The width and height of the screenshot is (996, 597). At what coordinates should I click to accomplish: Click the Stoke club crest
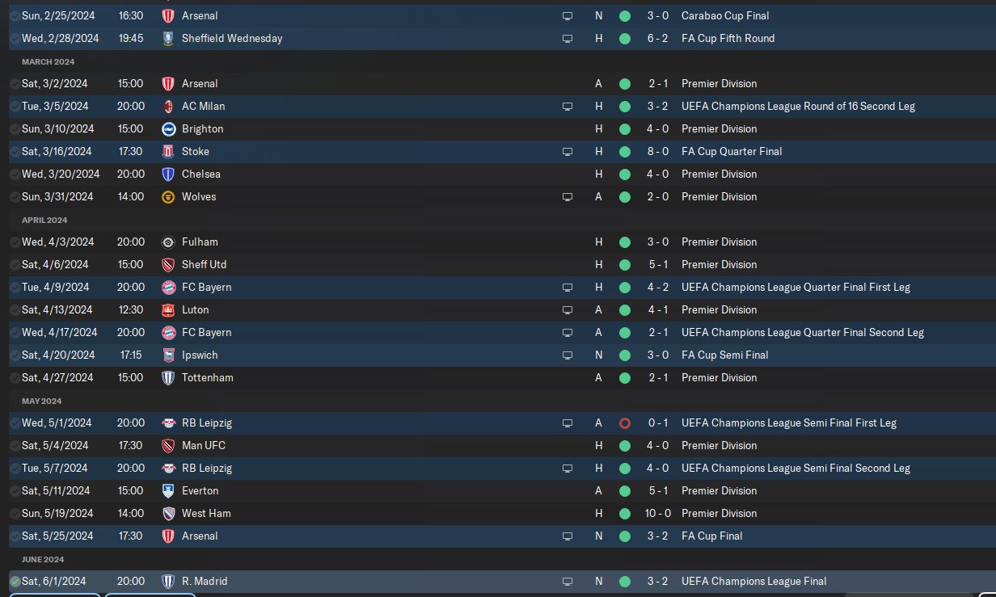tap(168, 151)
